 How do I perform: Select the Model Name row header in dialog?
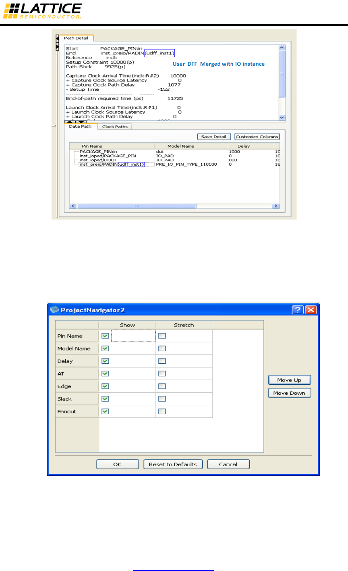tap(77, 348)
